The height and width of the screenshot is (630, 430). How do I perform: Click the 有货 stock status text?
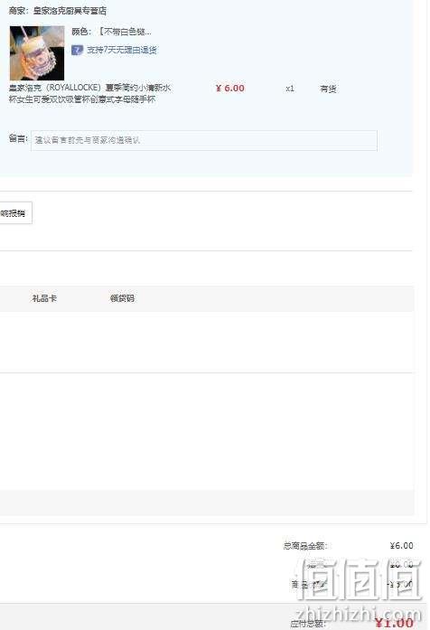328,89
